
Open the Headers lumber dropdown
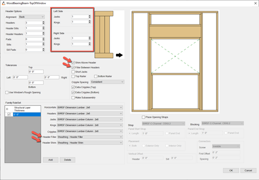coord(90,113)
